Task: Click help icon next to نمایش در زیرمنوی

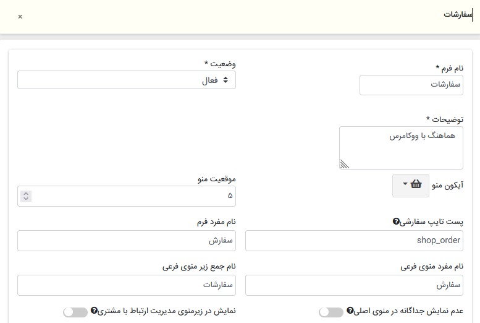Action: pyautogui.click(x=94, y=311)
